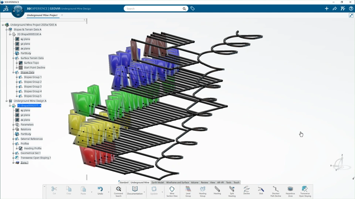Click the collaboration tools icon in top bar
The image size is (355, 199).
[343, 8]
